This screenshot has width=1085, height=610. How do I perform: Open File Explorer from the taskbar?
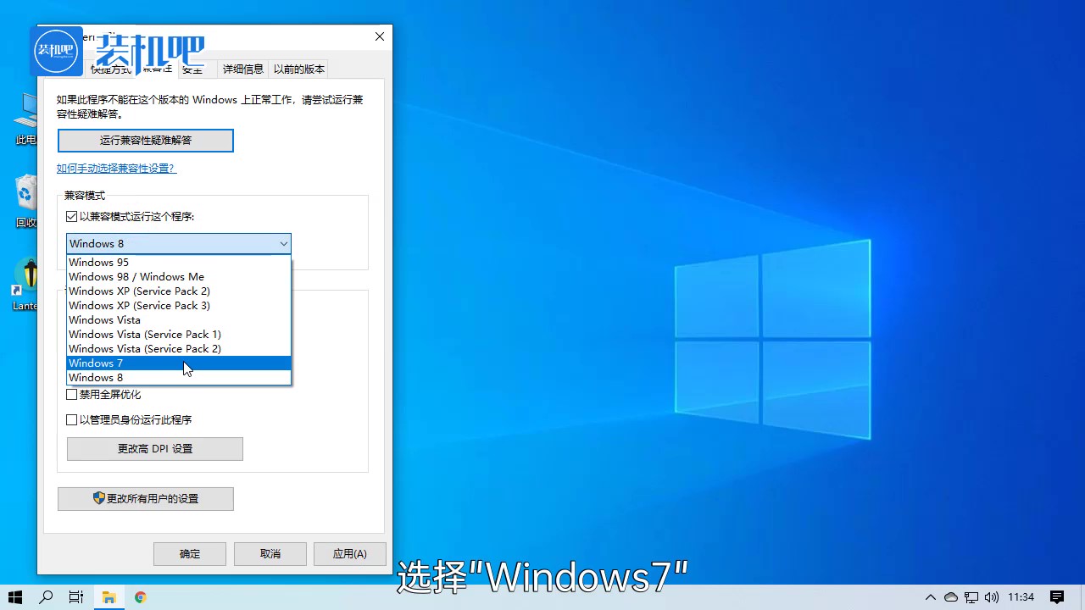108,597
